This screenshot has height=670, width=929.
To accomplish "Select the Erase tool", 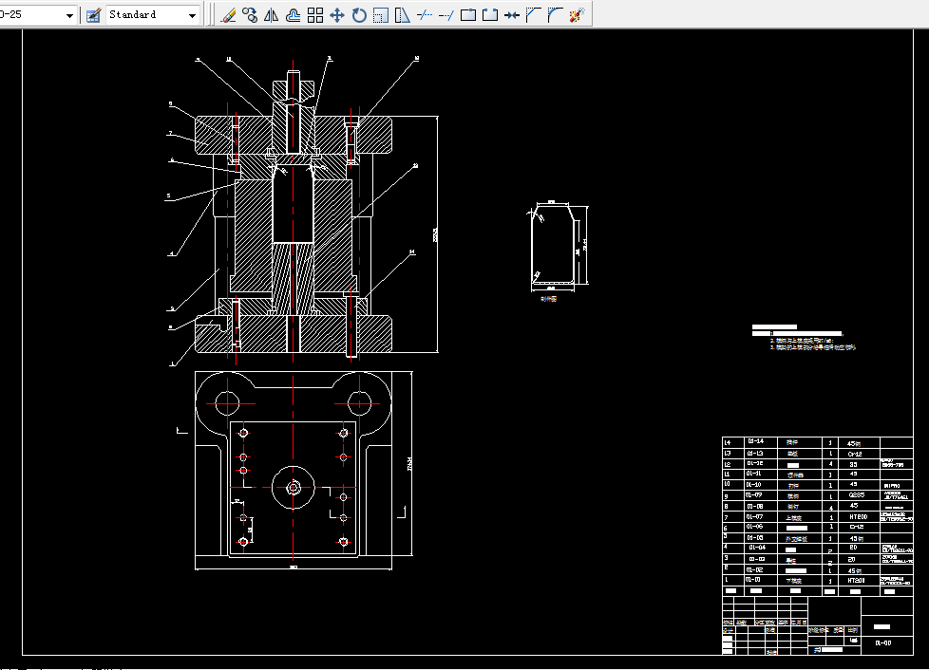I will tap(228, 15).
